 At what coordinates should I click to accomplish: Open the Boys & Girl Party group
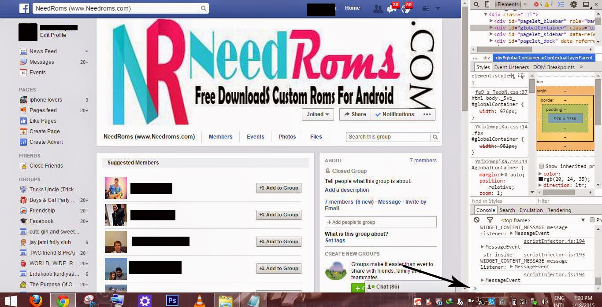pos(52,200)
